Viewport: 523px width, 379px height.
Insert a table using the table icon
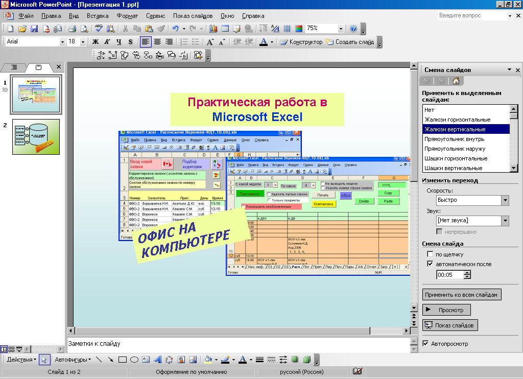pyautogui.click(x=225, y=29)
